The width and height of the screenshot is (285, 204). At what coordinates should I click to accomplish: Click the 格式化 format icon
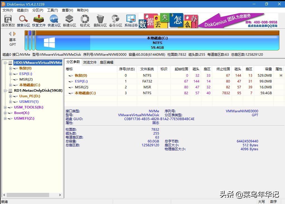[x=85, y=21]
